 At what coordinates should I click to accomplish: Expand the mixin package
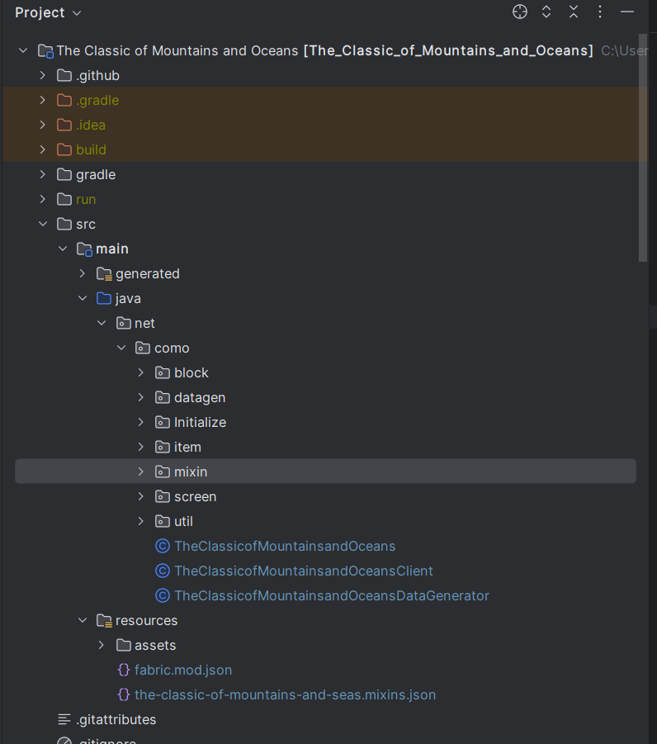click(141, 472)
